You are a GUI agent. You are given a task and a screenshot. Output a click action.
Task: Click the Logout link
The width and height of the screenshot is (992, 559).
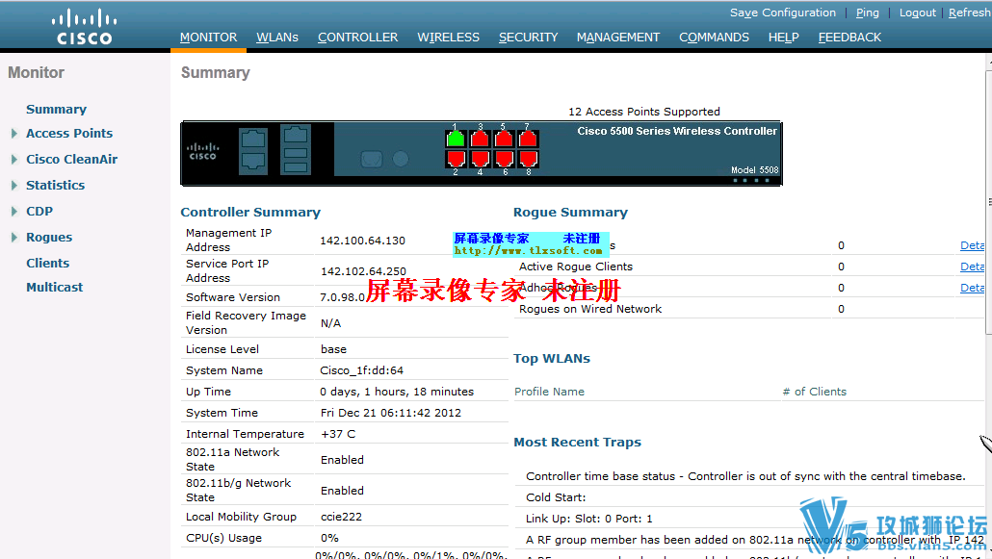click(x=917, y=13)
